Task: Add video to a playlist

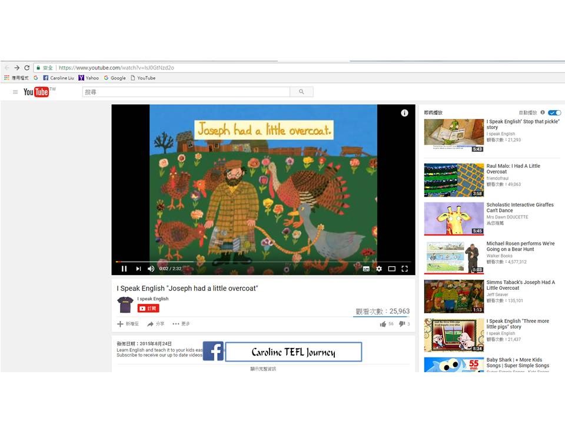Action: click(128, 324)
